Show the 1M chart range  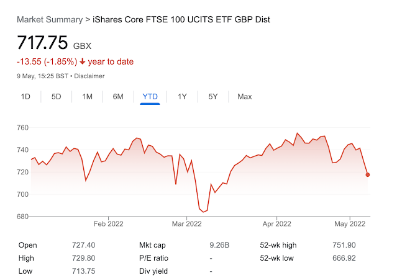pos(87,97)
